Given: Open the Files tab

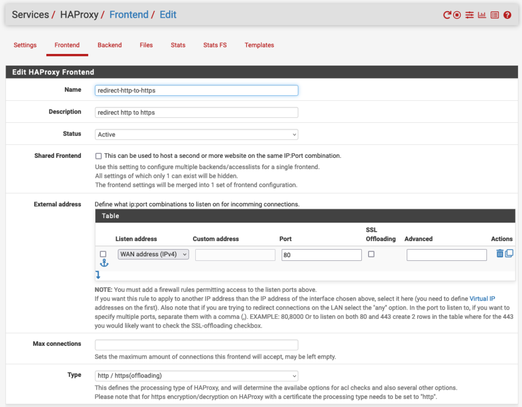Looking at the screenshot, I should [146, 45].
